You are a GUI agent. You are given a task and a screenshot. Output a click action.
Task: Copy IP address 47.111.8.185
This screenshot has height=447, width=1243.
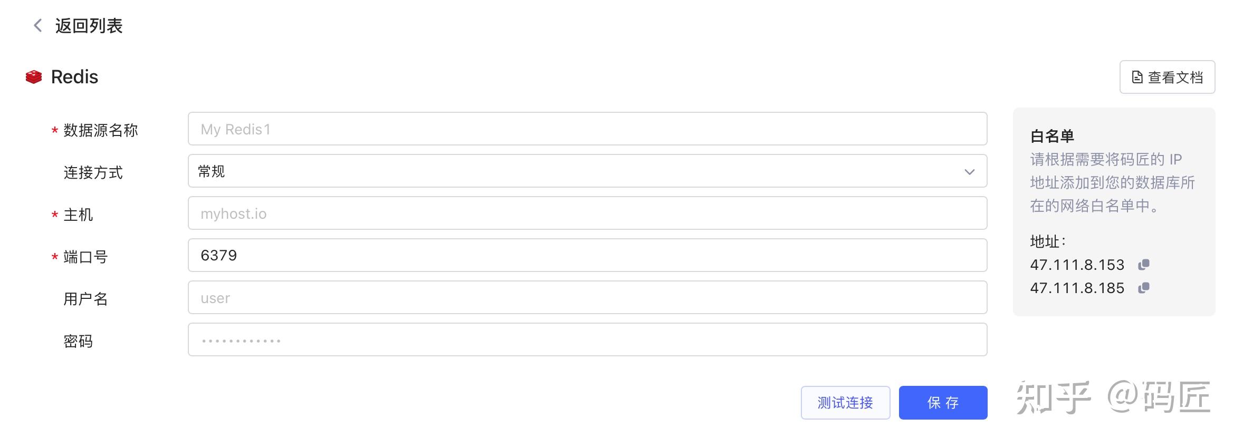[x=1143, y=288]
